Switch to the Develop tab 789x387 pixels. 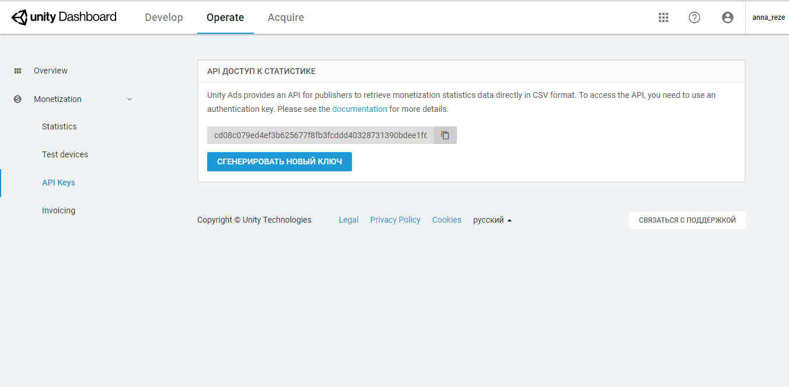tap(164, 17)
